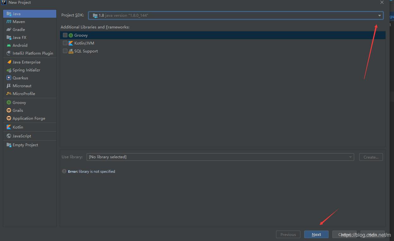
Task: Click the Next button
Action: click(316, 234)
